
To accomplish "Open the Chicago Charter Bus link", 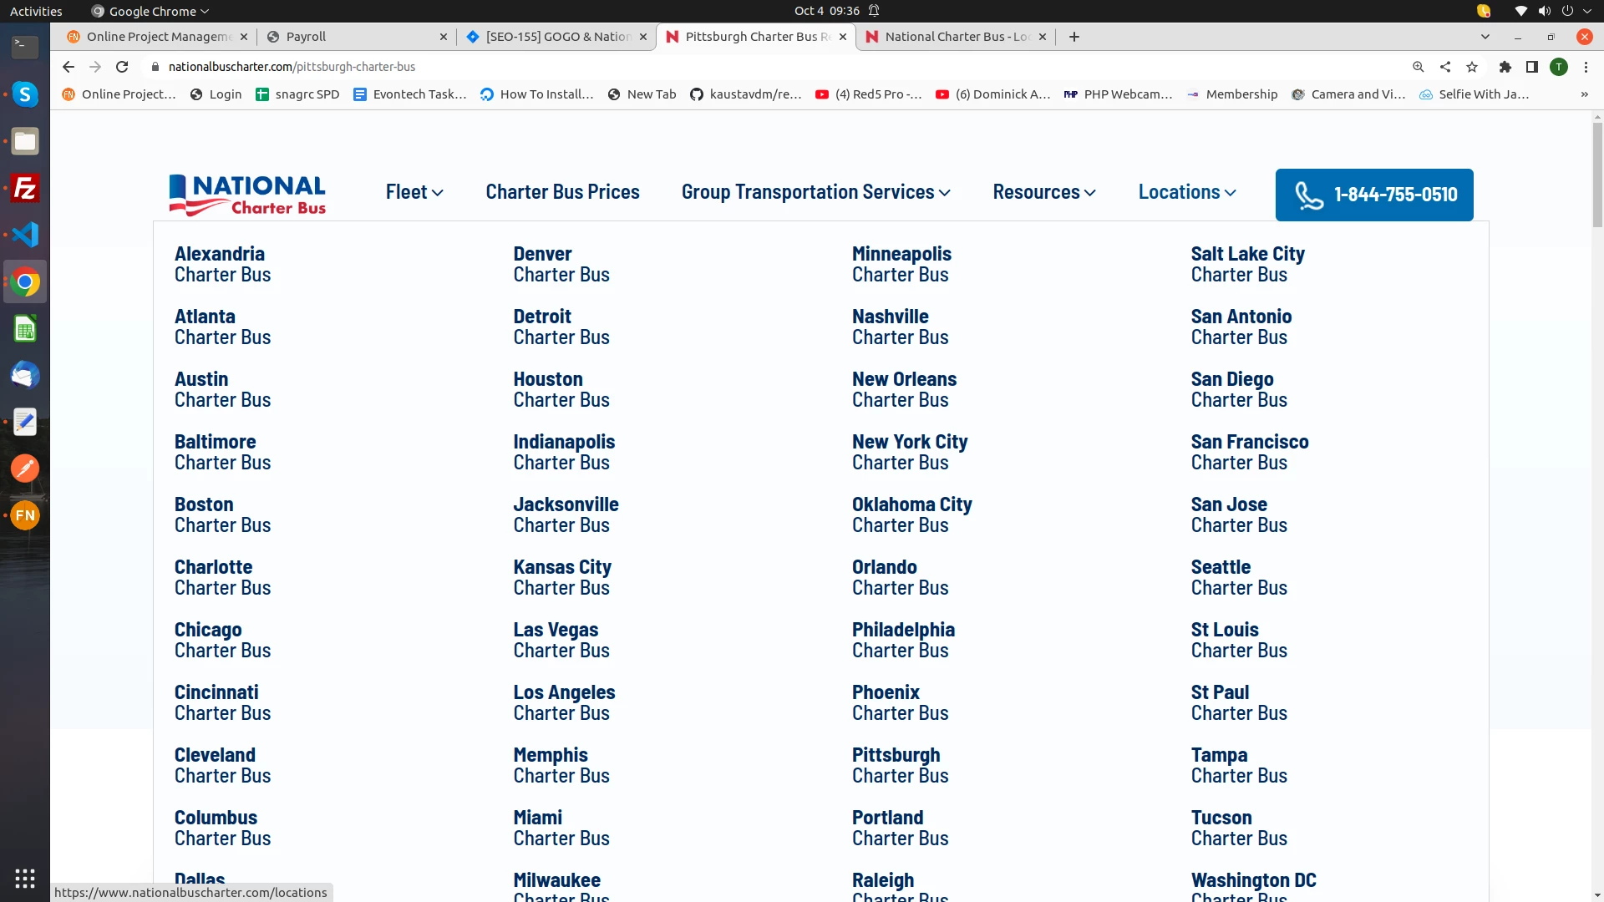I will 223,640.
